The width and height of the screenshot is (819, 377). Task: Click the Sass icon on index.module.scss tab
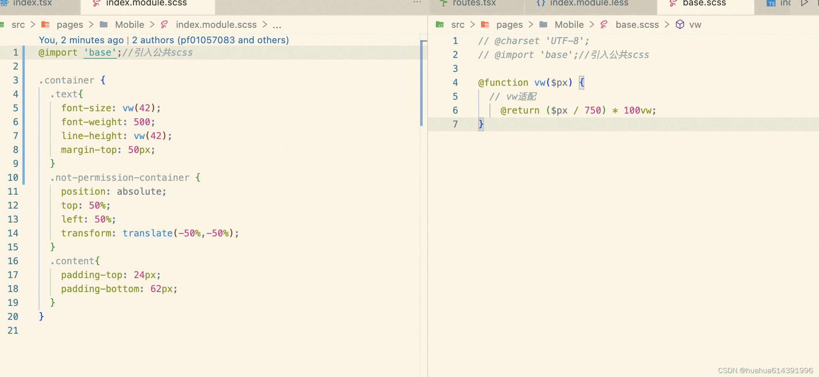97,3
